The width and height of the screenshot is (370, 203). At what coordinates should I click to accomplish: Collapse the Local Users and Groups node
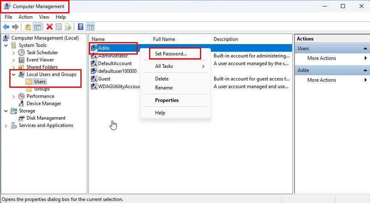pyautogui.click(x=13, y=74)
